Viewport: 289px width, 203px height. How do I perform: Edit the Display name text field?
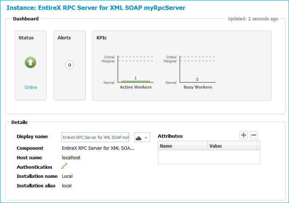coord(95,137)
